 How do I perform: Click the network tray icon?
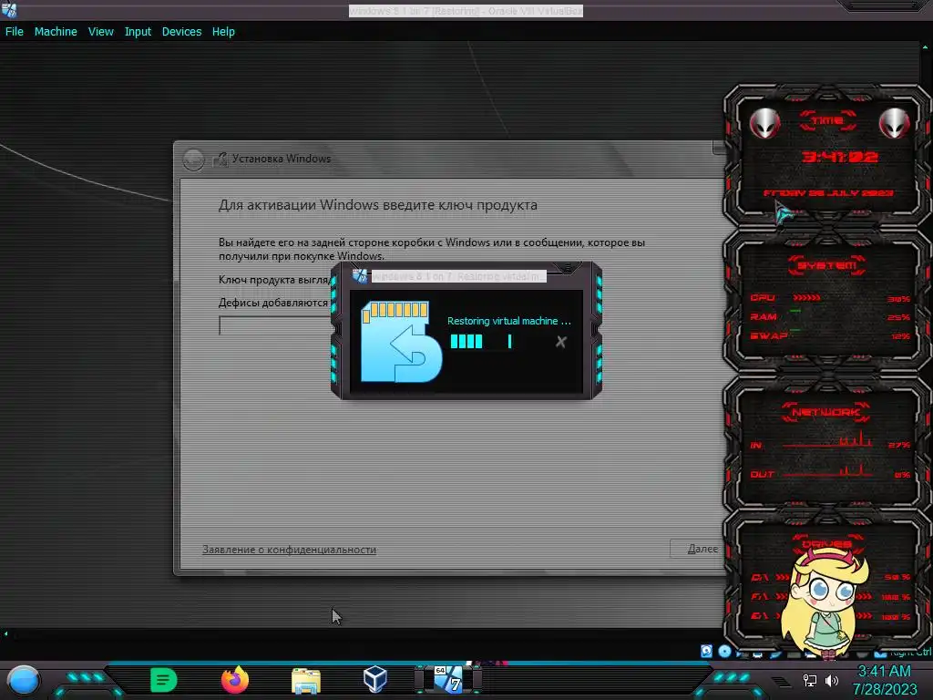pos(810,680)
